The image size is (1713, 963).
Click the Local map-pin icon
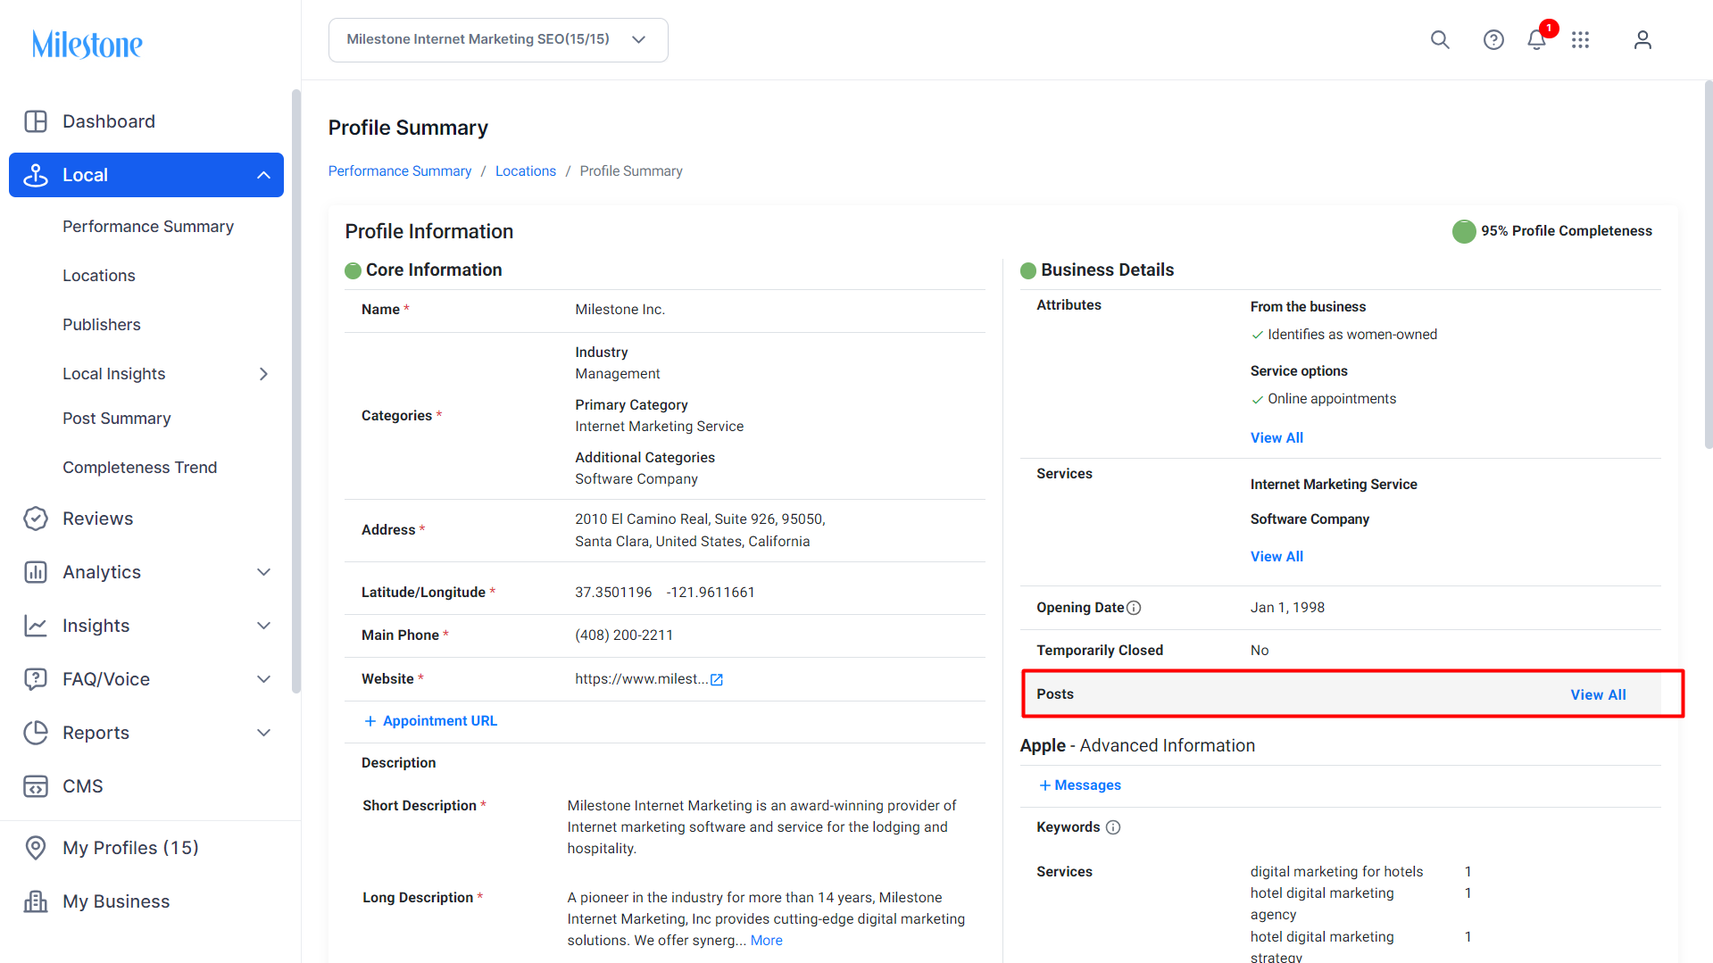coord(36,175)
